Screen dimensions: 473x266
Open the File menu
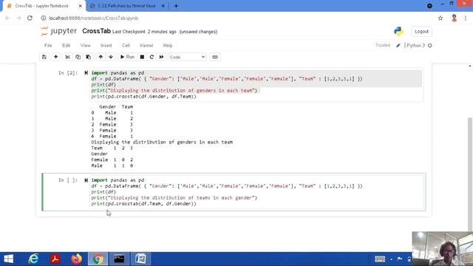[x=48, y=46]
